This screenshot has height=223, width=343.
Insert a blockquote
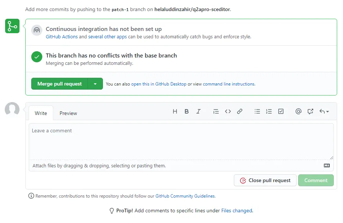click(x=216, y=111)
